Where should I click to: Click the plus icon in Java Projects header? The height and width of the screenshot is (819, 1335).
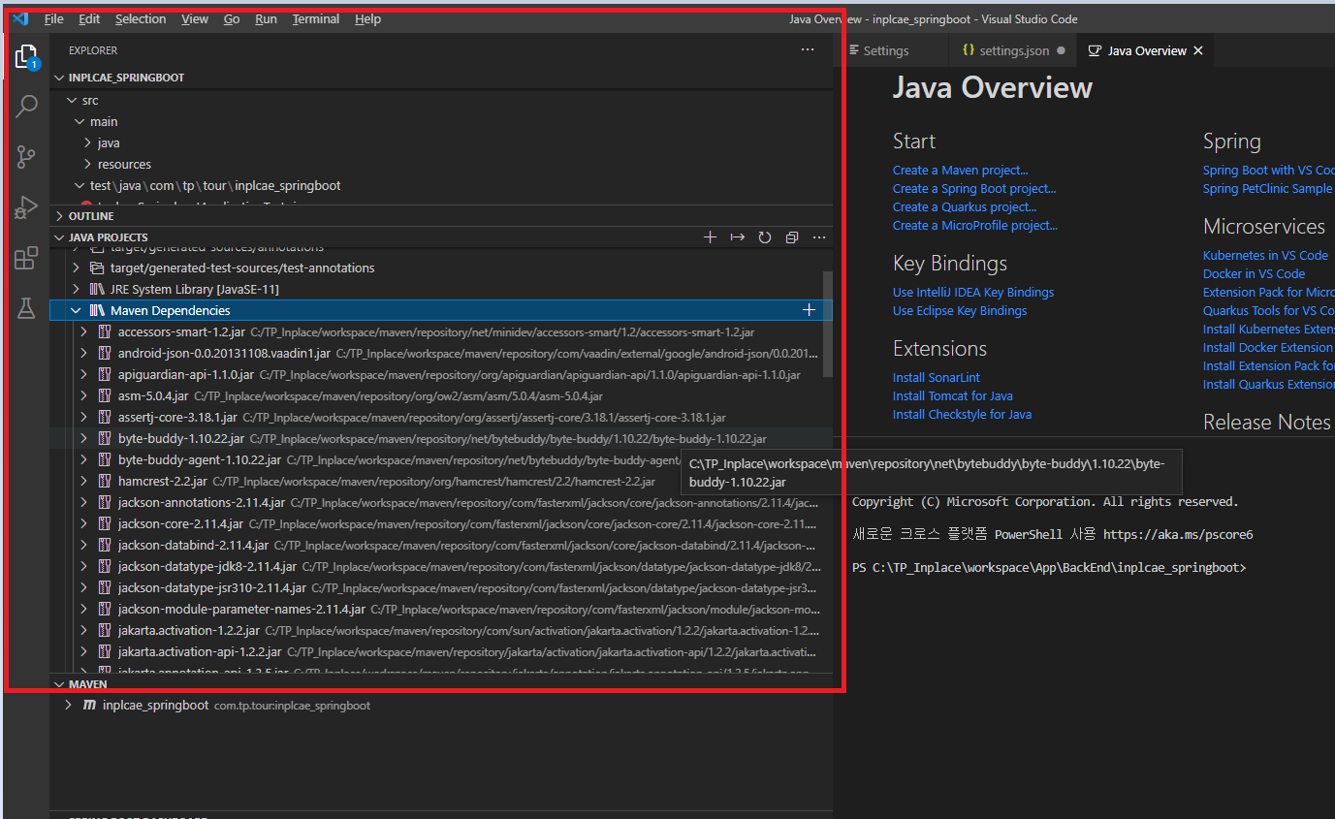click(x=710, y=237)
